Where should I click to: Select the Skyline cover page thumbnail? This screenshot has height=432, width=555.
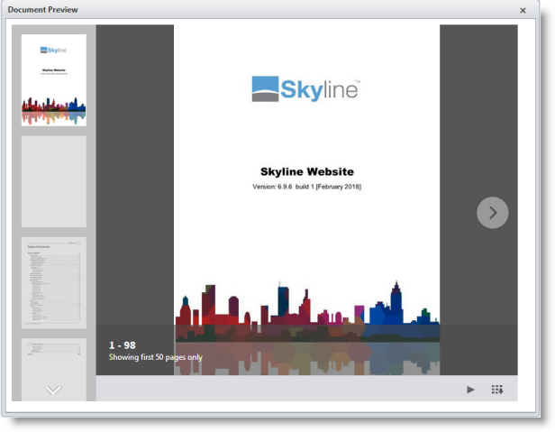[54, 80]
